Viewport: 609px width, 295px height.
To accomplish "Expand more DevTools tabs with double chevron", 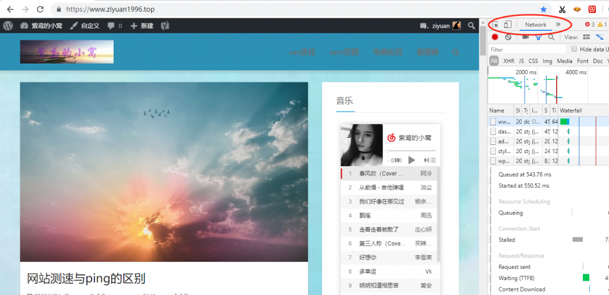I will pos(558,24).
